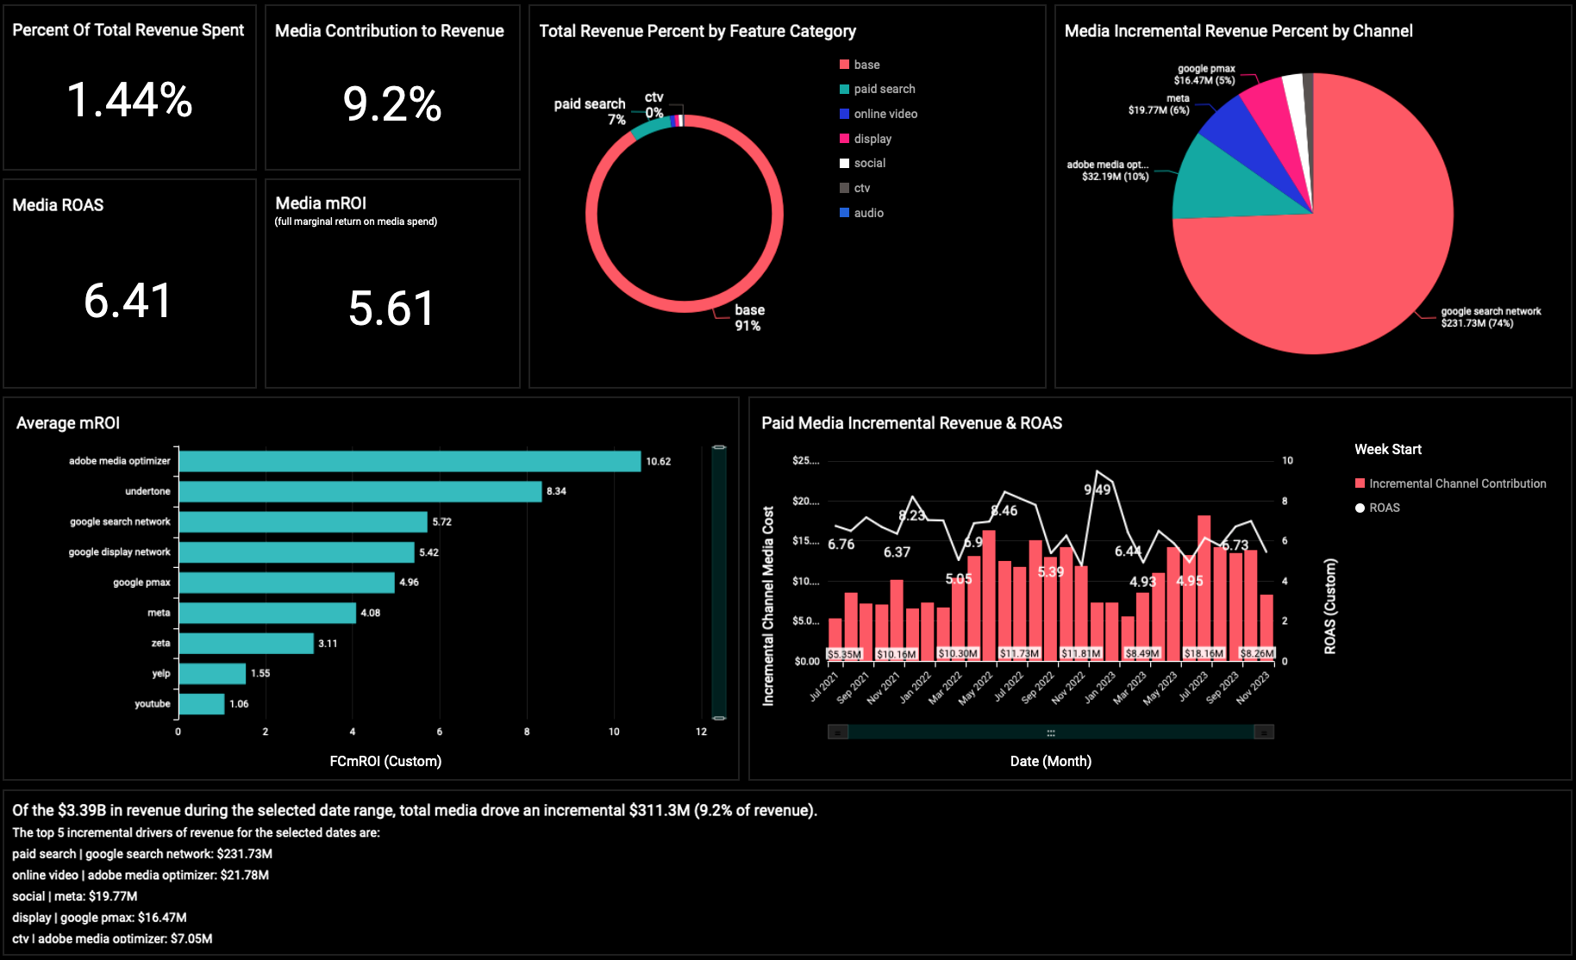Viewport: 1576px width, 960px height.
Task: Click the 1.44% revenue spent value
Action: (x=129, y=100)
